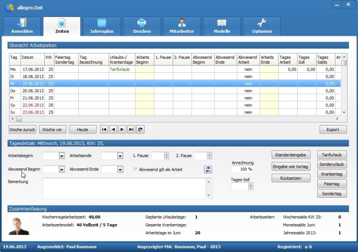Switch to the Mitarbeiter tab

pyautogui.click(x=181, y=26)
